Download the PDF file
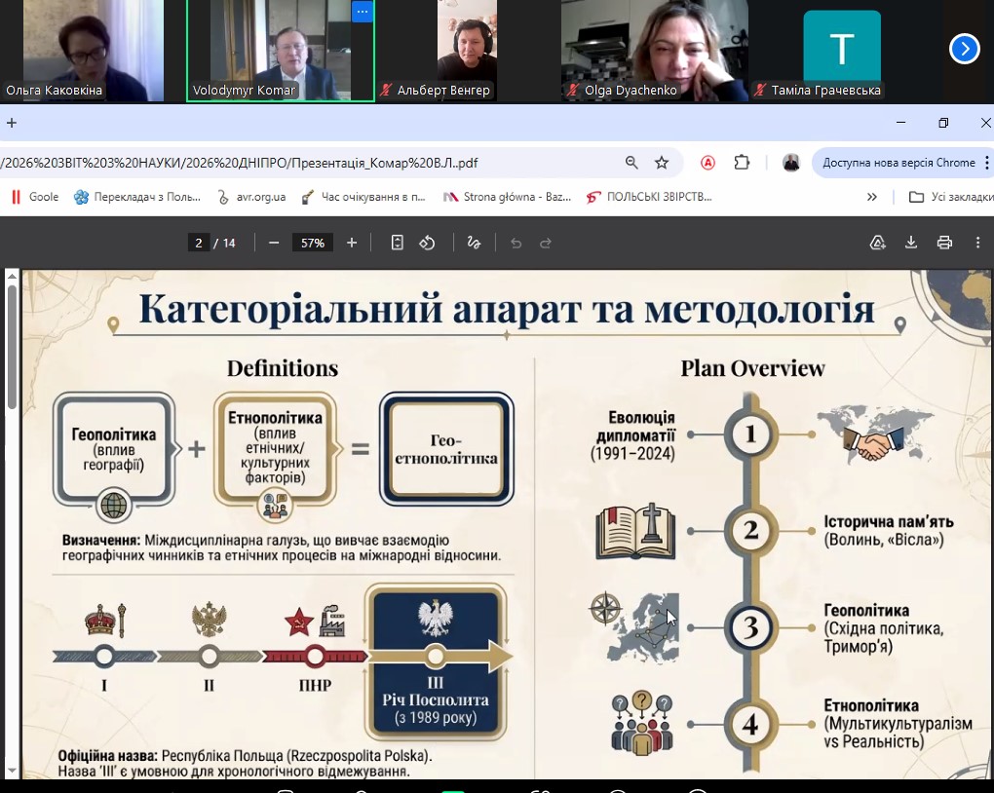 [x=911, y=243]
